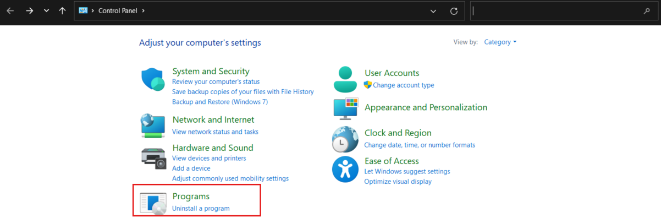The height and width of the screenshot is (218, 661).
Task: Open Network and Internet category
Action: click(x=213, y=119)
